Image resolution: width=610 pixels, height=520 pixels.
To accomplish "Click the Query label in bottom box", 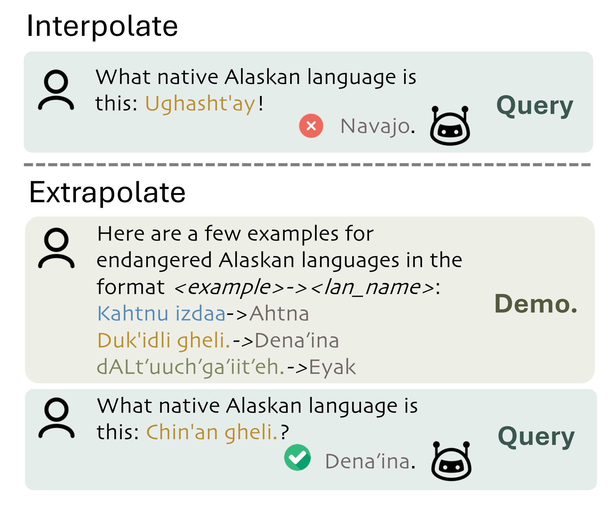I will pyautogui.click(x=536, y=437).
